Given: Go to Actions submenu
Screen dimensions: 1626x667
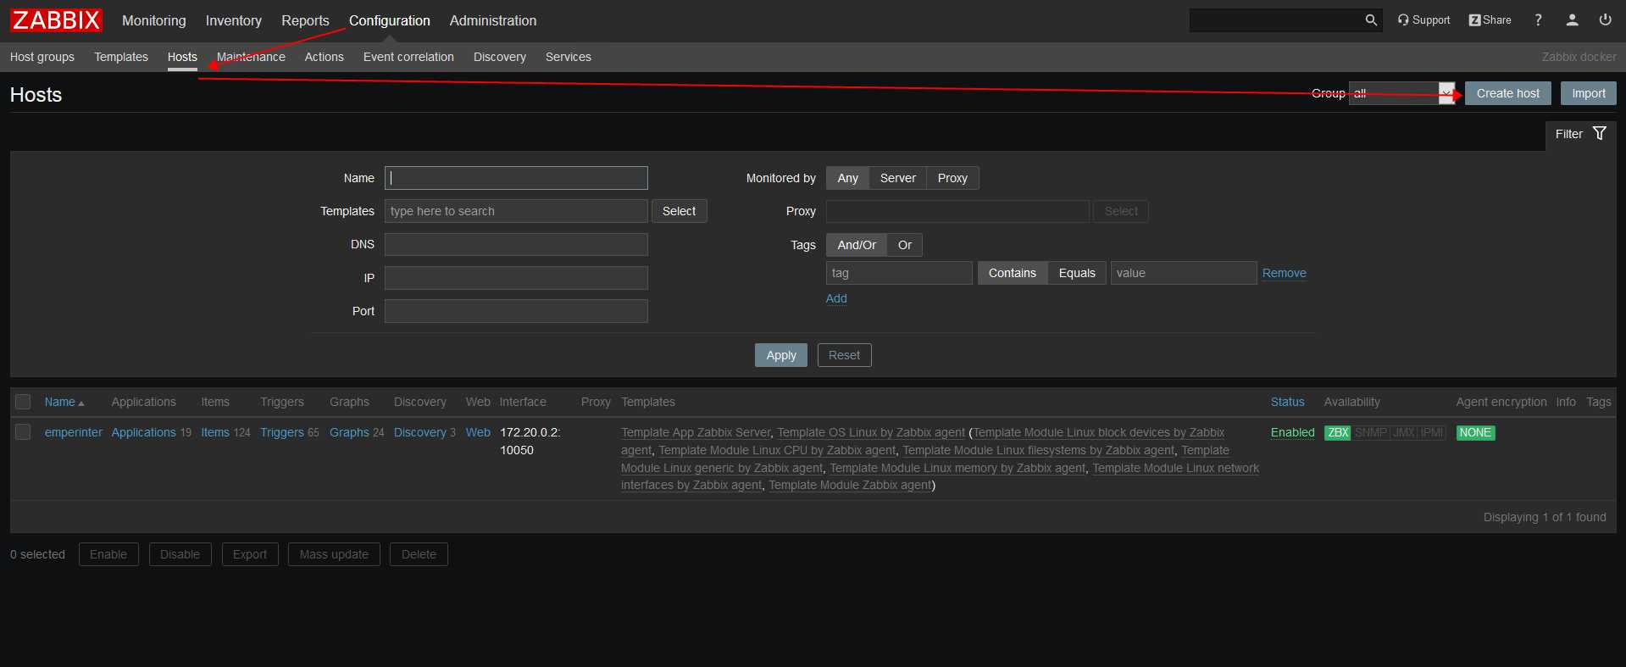Looking at the screenshot, I should [x=325, y=57].
